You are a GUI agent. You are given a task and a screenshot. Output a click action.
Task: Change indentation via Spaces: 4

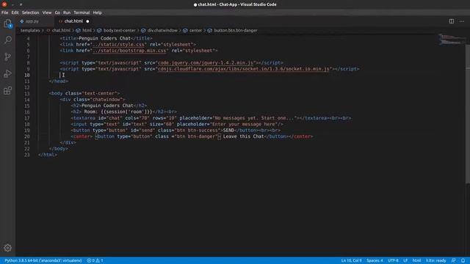point(375,260)
